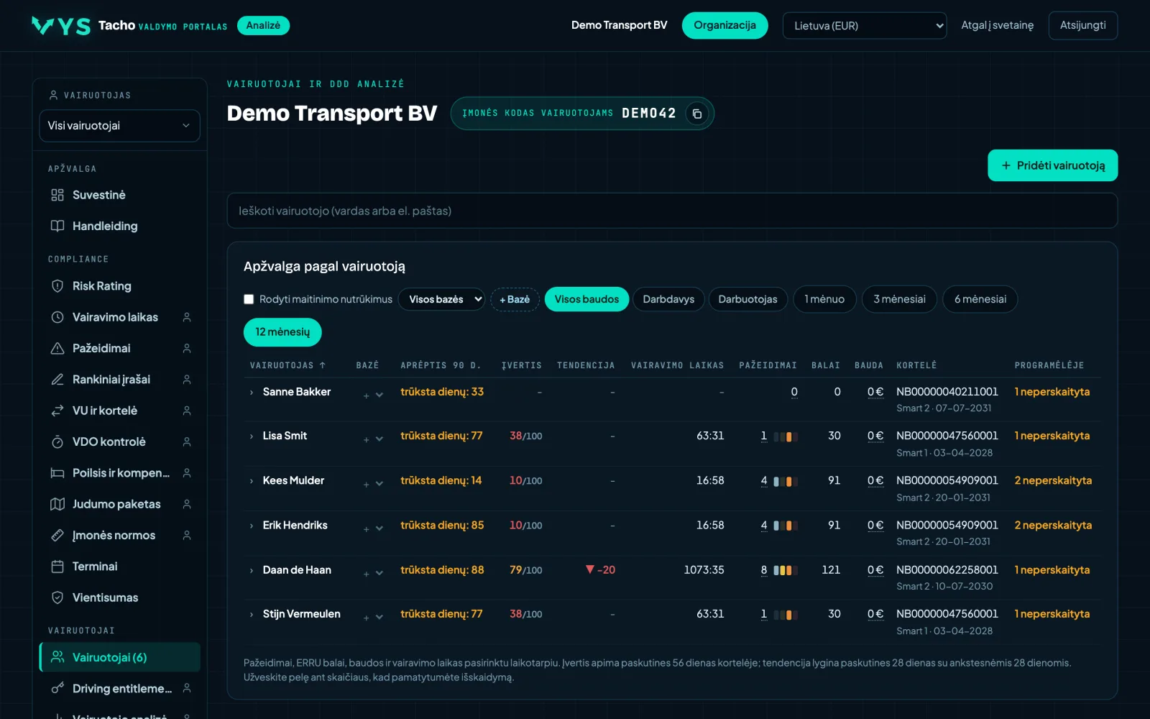
Task: Click the Atsijungti logout button
Action: point(1082,25)
